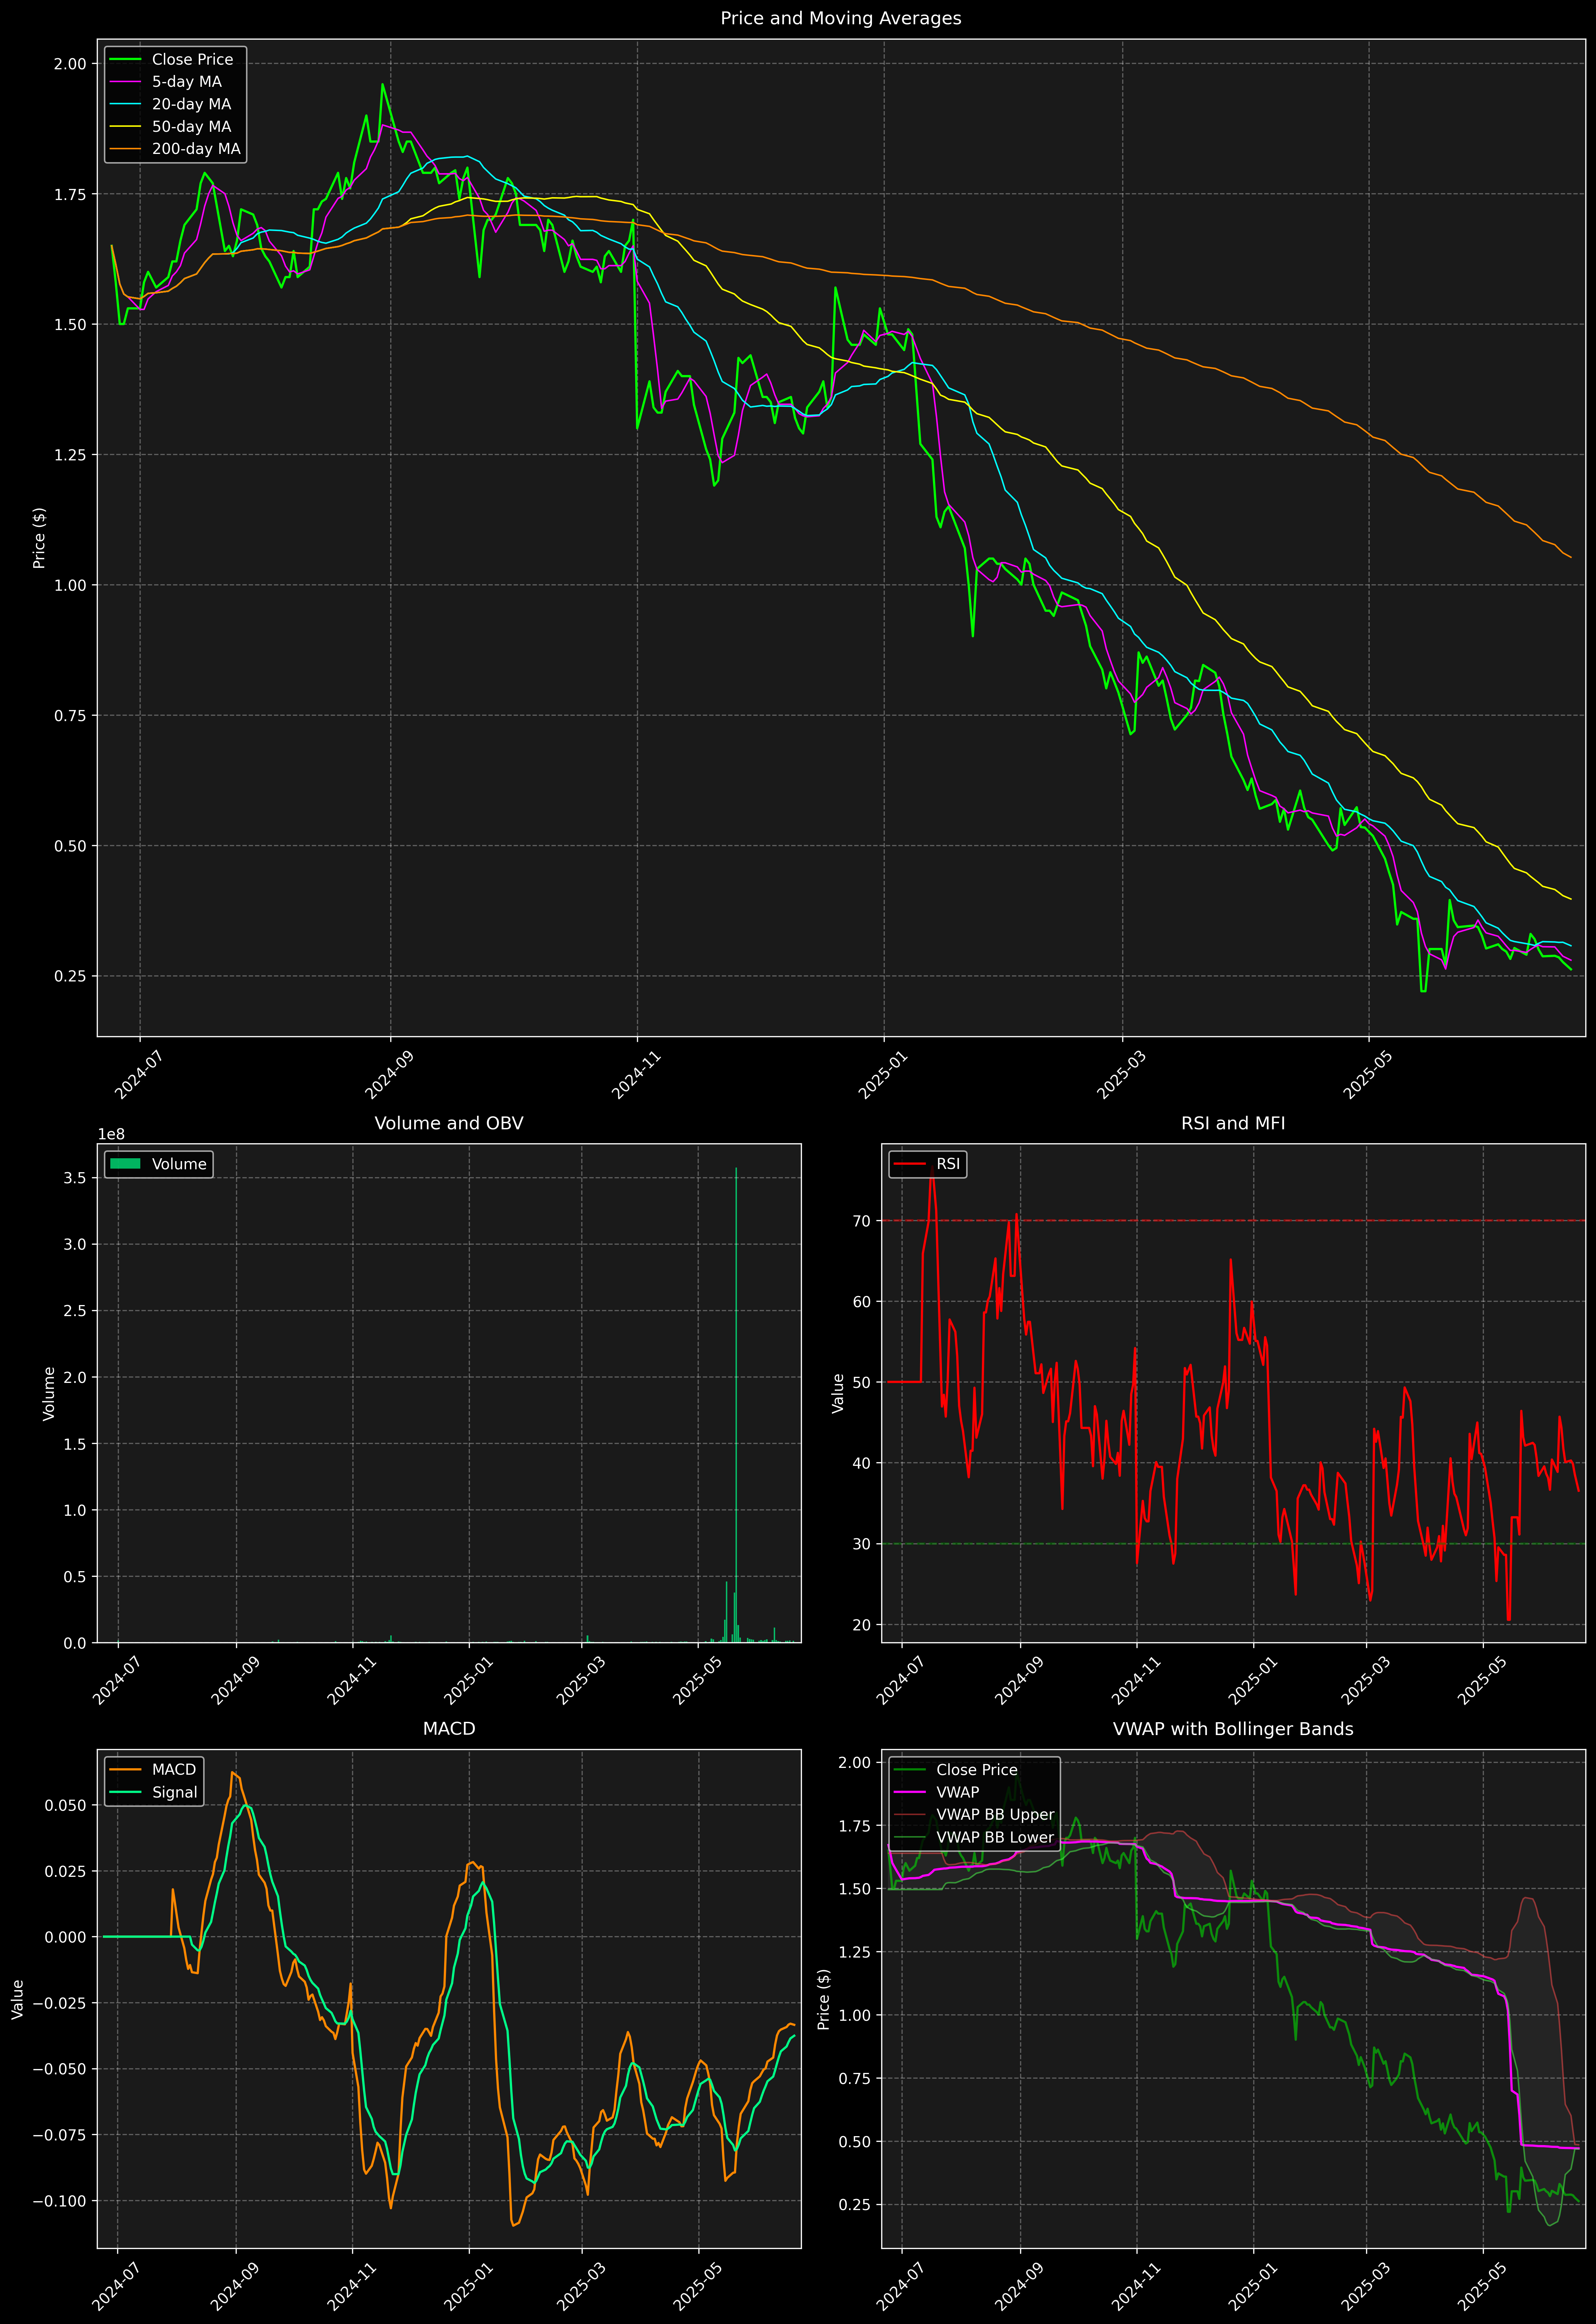Click the 'RSI and MFI' chart title
1596x2324 pixels.
pos(1233,1123)
